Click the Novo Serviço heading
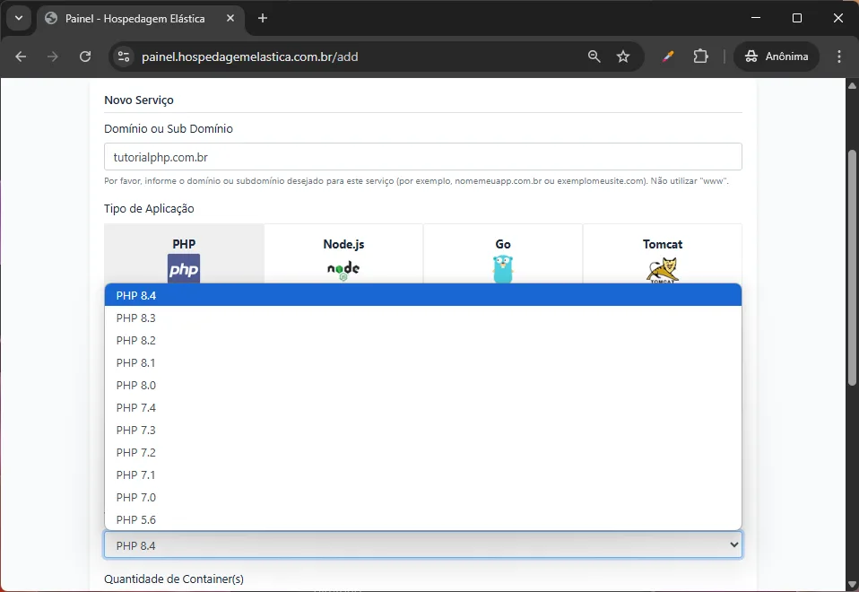 tap(139, 100)
